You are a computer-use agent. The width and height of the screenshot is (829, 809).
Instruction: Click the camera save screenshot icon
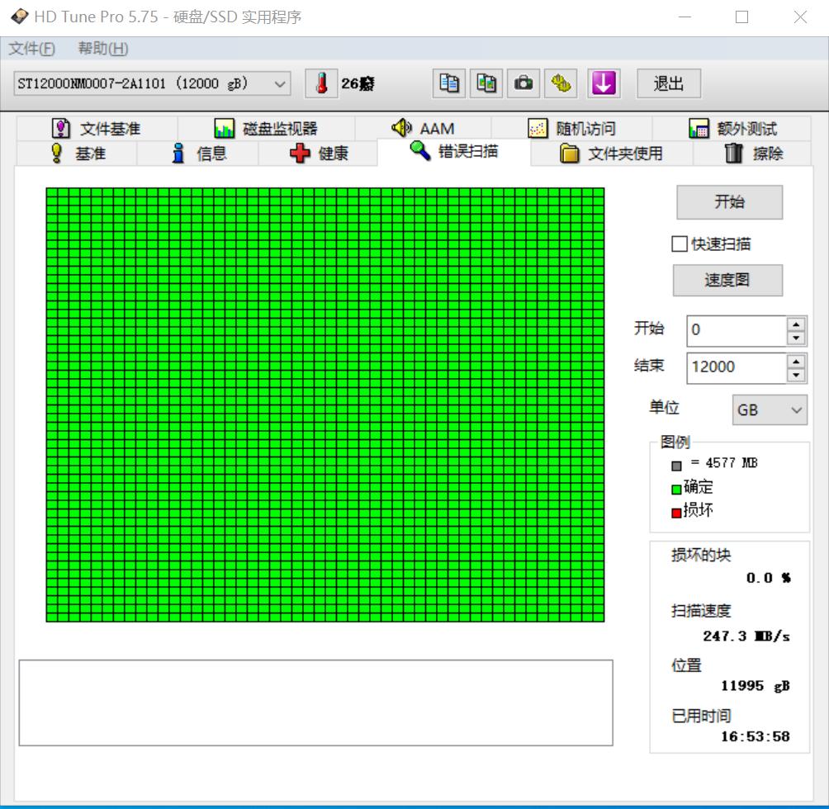[523, 83]
